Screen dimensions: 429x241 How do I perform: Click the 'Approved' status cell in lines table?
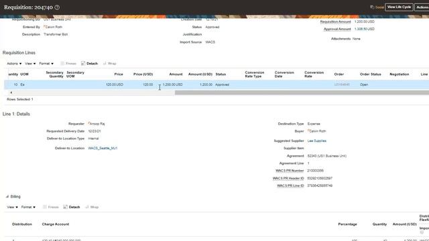[222, 85]
